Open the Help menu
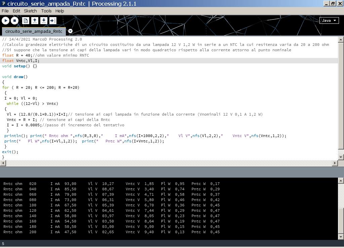Screen dimensions: 344x248 pyautogui.click(x=60, y=11)
